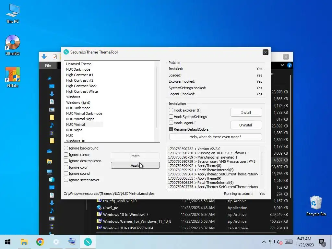Open the NTLite desktop shortcut
Viewport: 332px width, 249px height.
tap(13, 77)
